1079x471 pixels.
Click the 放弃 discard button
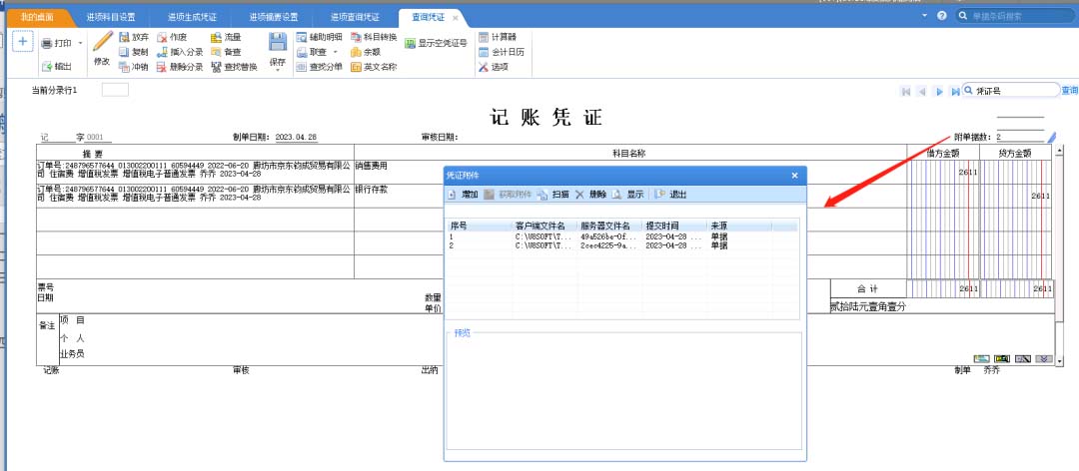[x=134, y=37]
